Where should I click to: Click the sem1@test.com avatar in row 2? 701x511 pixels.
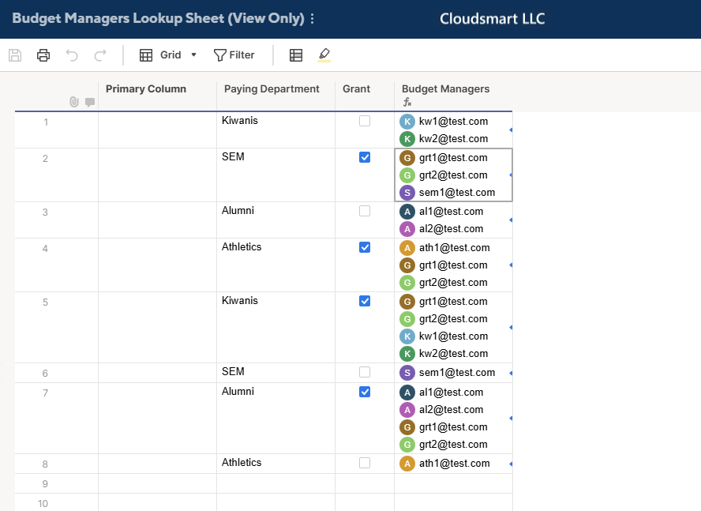click(x=407, y=193)
